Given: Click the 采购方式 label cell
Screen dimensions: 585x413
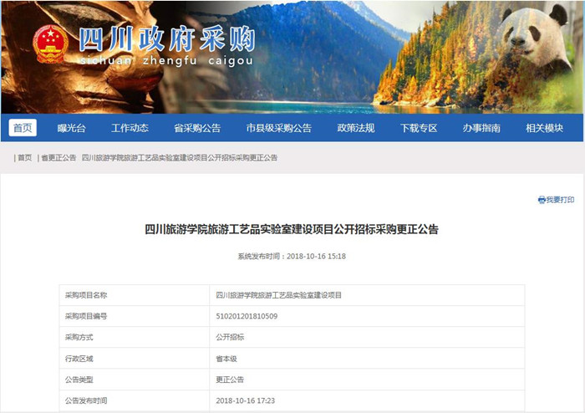Looking at the screenshot, I should pos(135,337).
